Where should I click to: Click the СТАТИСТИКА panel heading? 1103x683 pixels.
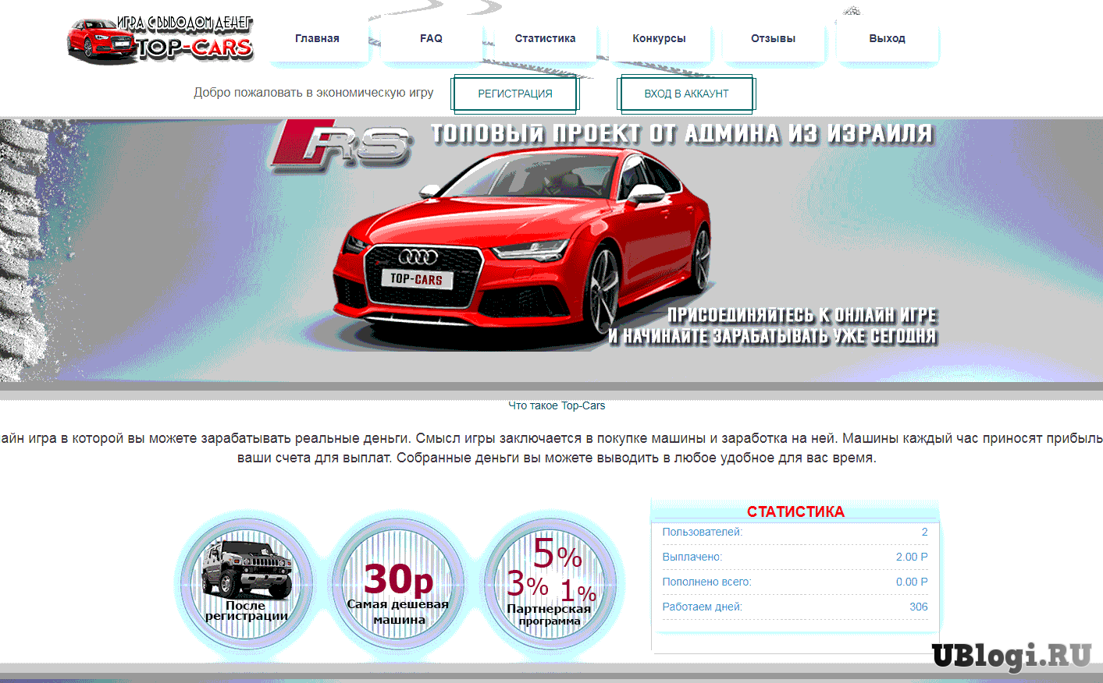click(795, 511)
